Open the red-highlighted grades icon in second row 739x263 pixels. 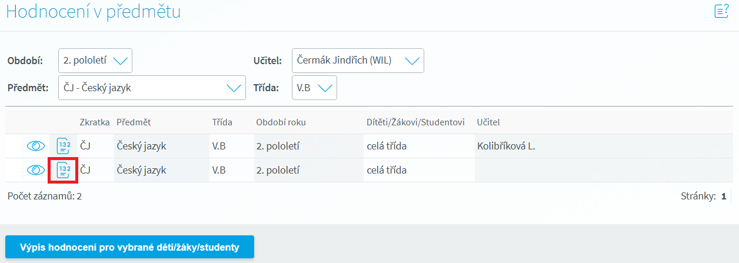pyautogui.click(x=64, y=170)
